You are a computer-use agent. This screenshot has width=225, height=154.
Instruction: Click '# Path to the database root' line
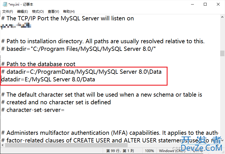tap(38, 64)
